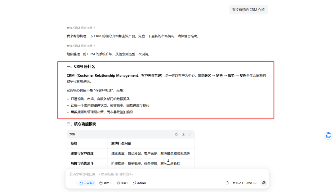Download the table via download icon
The width and height of the screenshot is (335, 192).
coord(183,134)
